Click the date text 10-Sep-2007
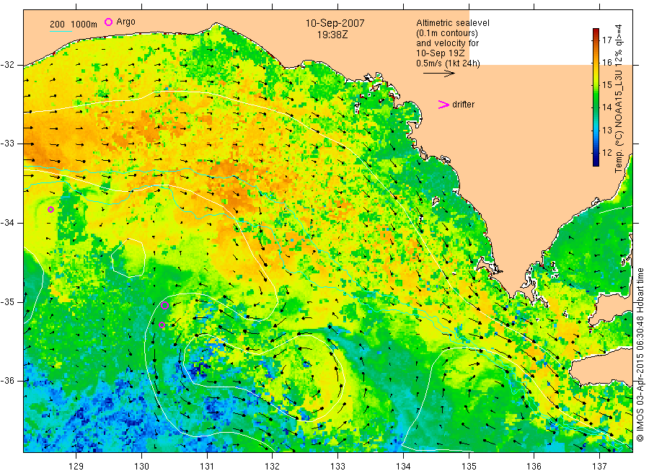This screenshot has width=649, height=476. 335,23
